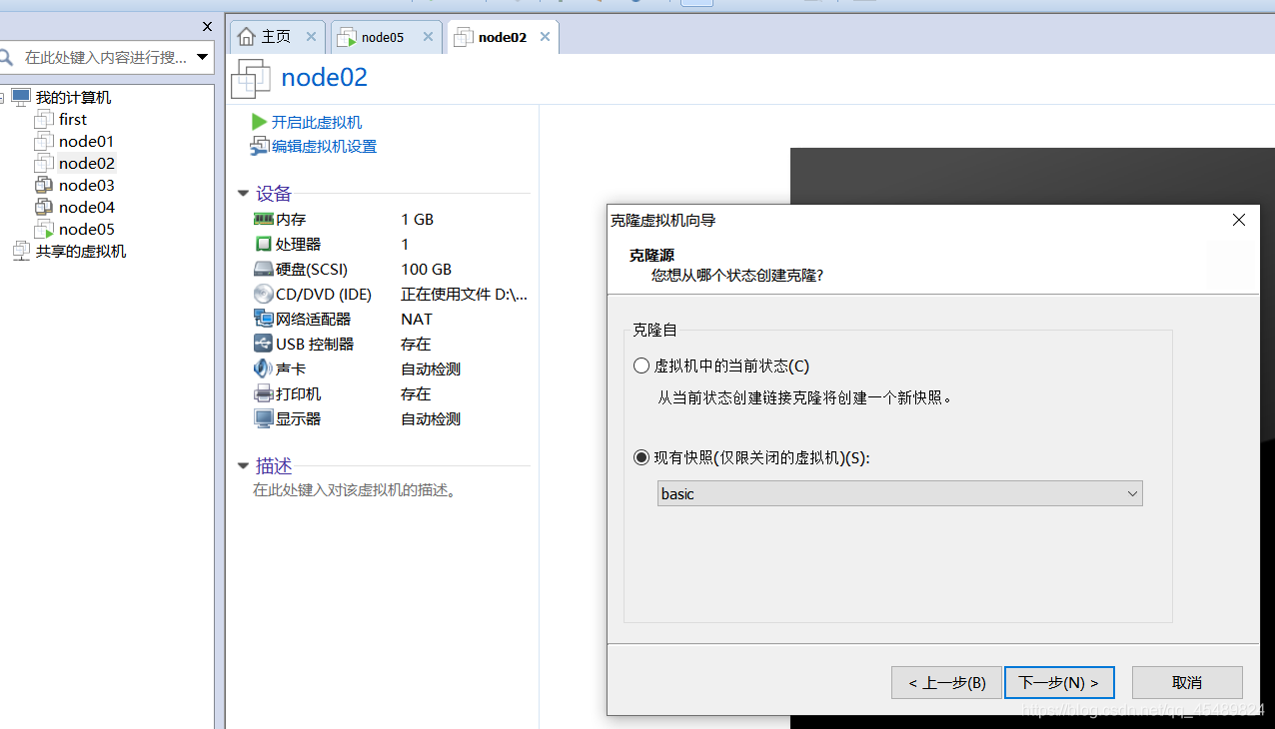This screenshot has width=1275, height=729.
Task: Click the edit VM settings wrench icon
Action: point(260,147)
